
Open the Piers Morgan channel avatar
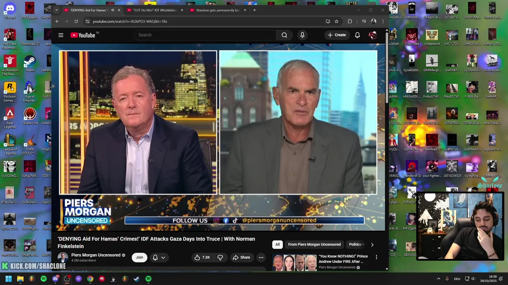[x=63, y=257]
